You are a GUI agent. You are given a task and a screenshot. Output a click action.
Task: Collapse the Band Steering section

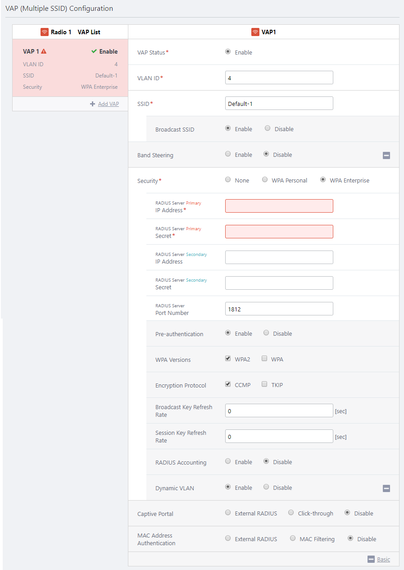[x=386, y=155]
